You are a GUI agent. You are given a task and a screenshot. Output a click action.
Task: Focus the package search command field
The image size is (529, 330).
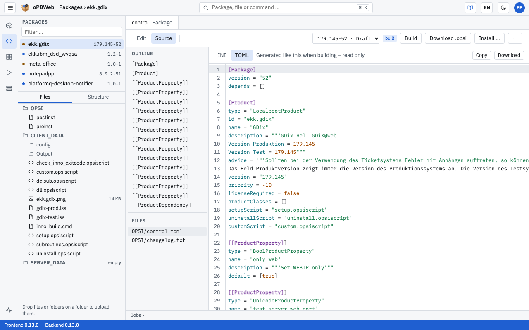click(x=286, y=7)
